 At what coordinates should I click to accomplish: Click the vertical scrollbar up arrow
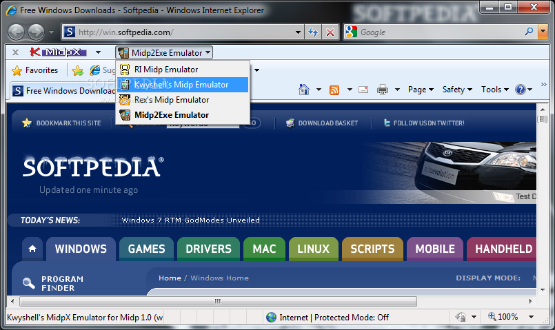click(543, 110)
